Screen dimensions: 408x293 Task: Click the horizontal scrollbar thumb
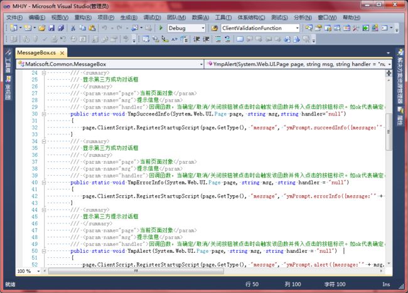(x=136, y=271)
